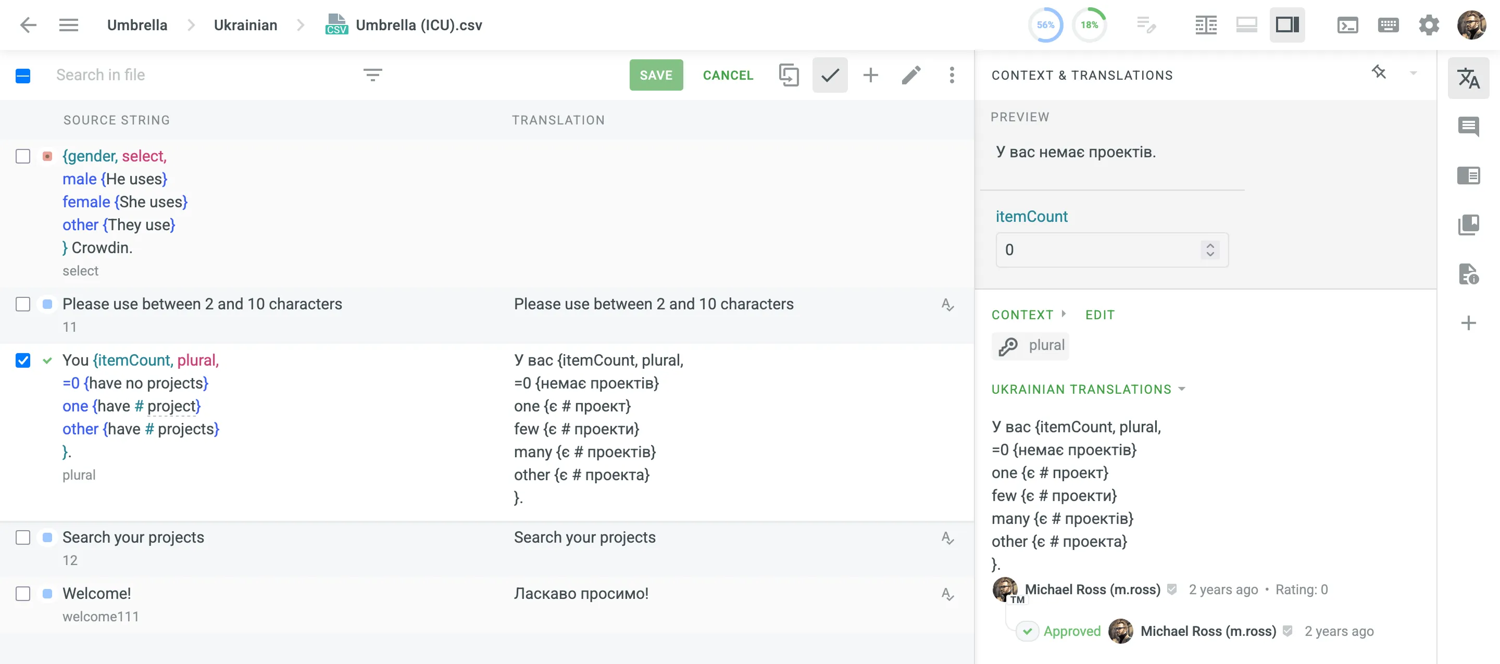
Task: Toggle checkbox for 'Search your projects' row
Action: pos(23,537)
